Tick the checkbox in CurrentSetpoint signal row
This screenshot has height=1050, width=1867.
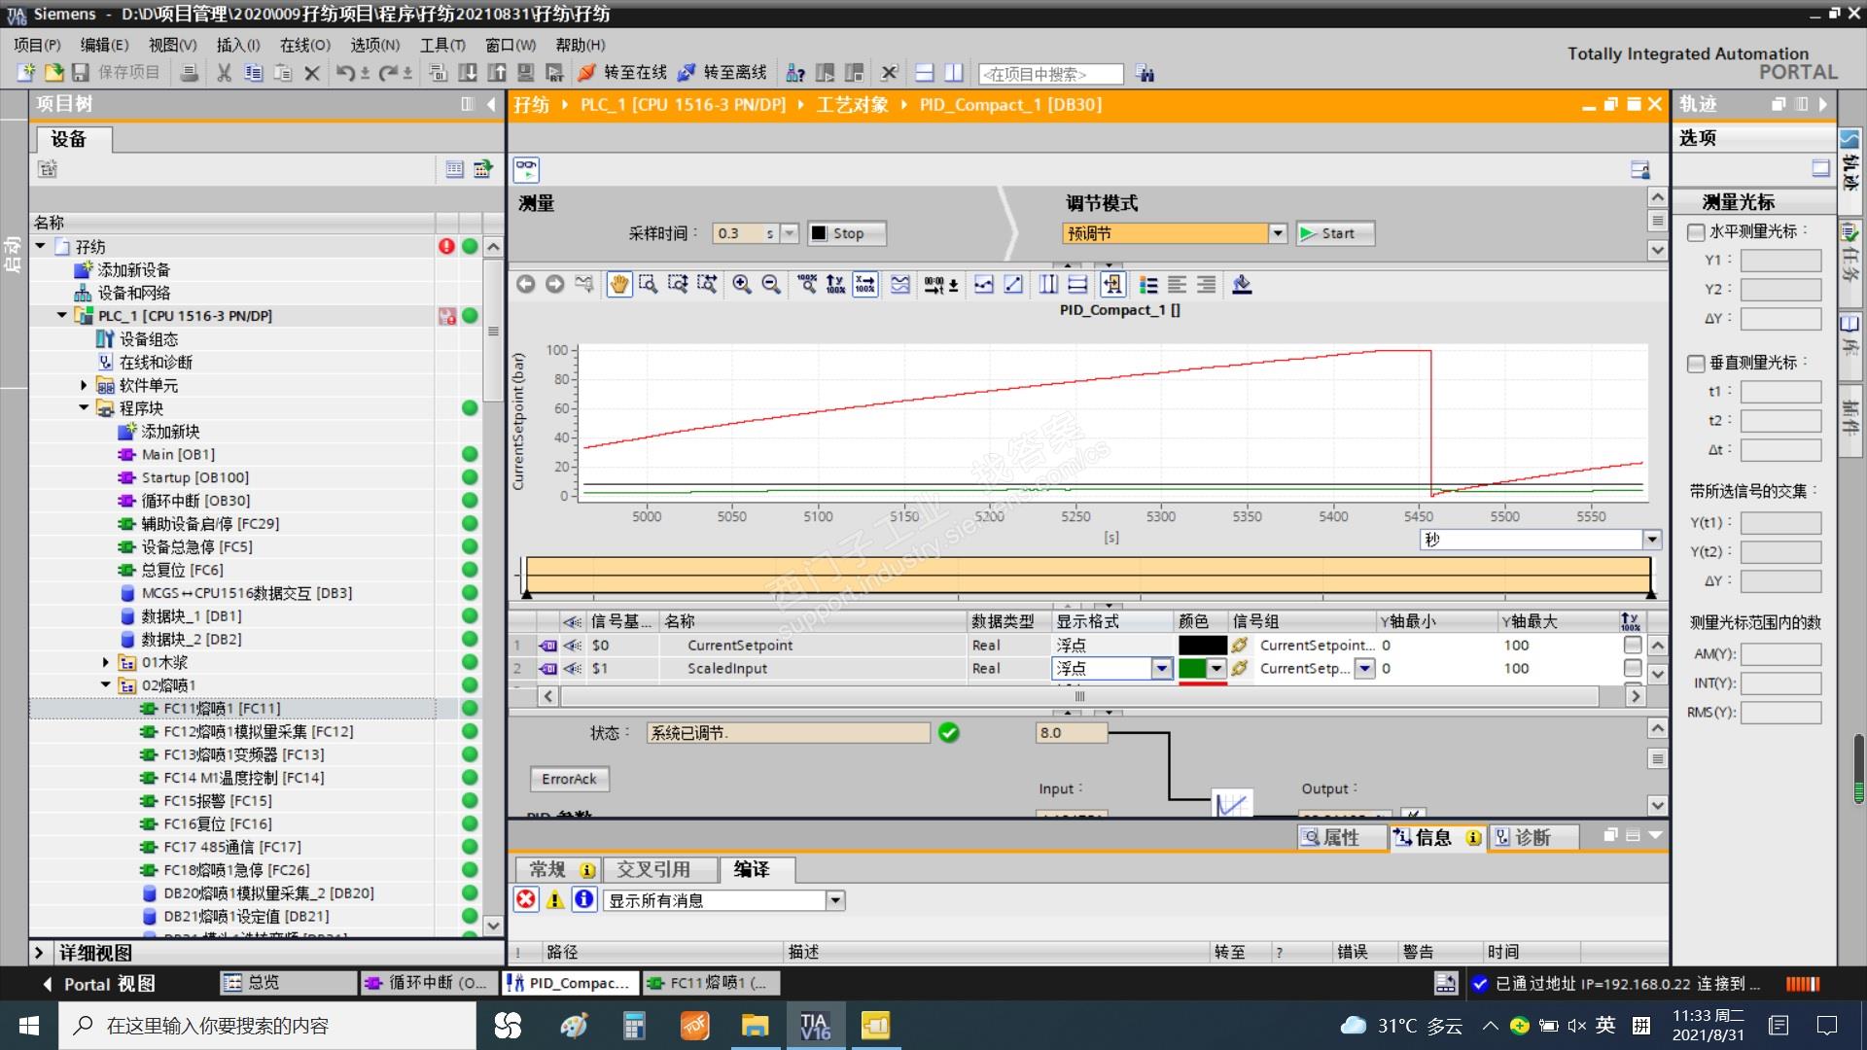1633,645
